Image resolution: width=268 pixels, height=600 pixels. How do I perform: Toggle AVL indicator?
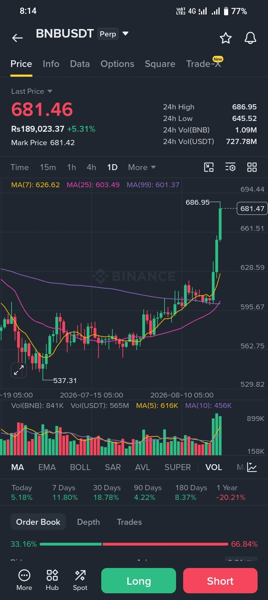pyautogui.click(x=143, y=467)
